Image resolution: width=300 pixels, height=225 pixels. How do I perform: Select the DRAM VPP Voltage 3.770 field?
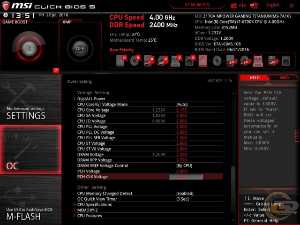181,160
